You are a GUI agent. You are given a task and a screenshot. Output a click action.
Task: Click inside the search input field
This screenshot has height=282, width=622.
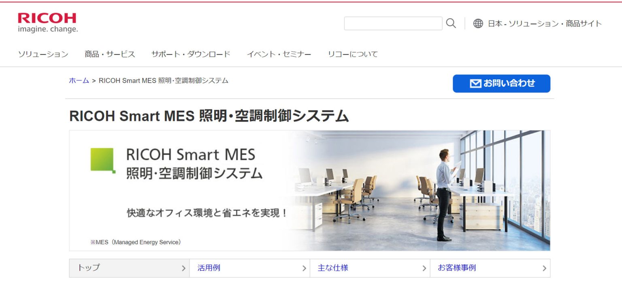coord(393,23)
